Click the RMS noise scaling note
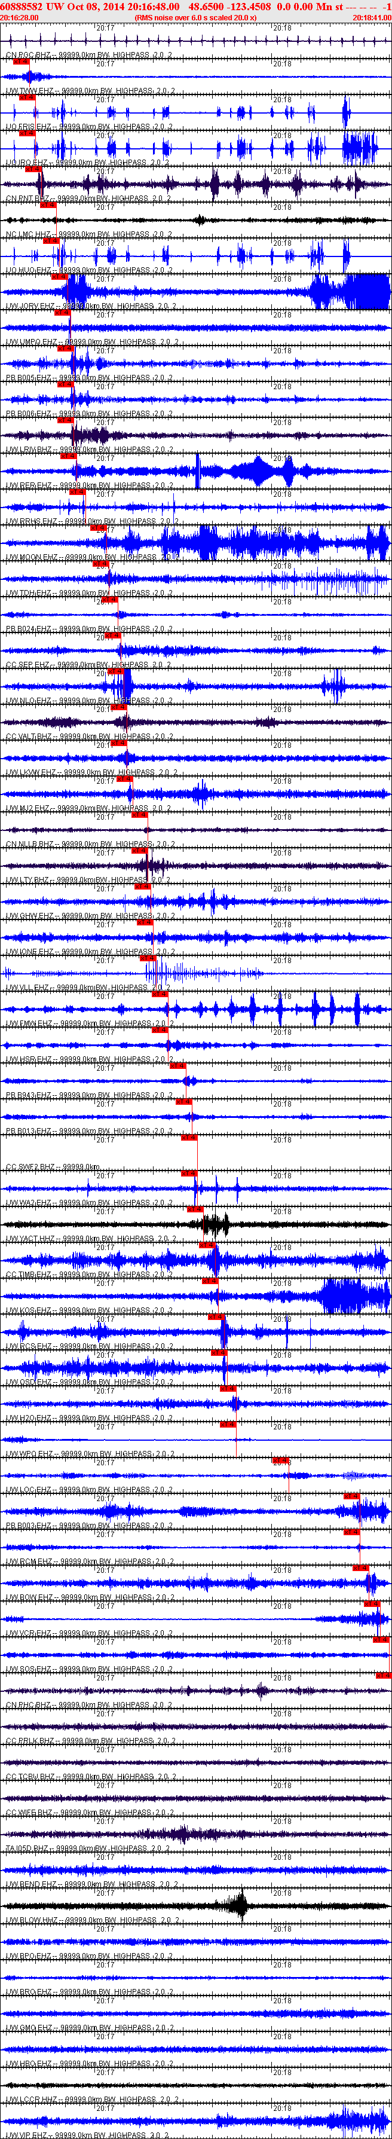 (195, 17)
